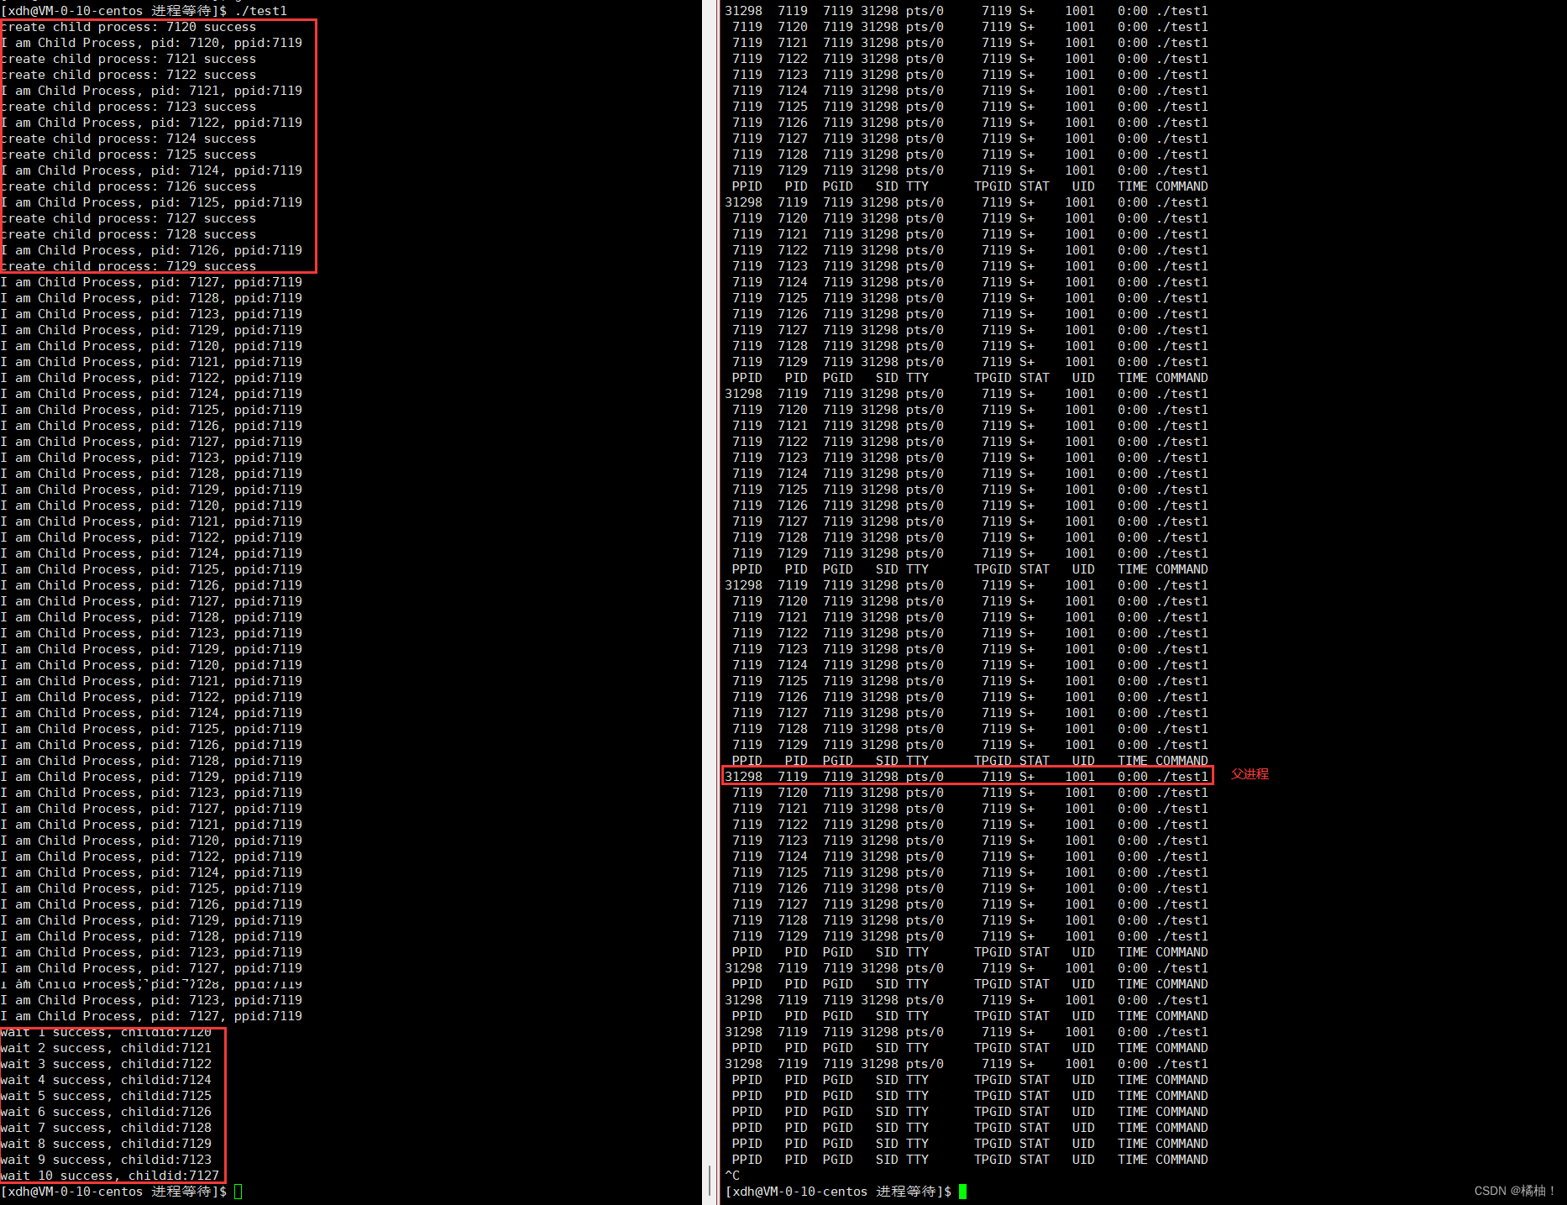This screenshot has width=1567, height=1205.
Task: Select line 'create child process: 7126 success'
Action: 128,186
